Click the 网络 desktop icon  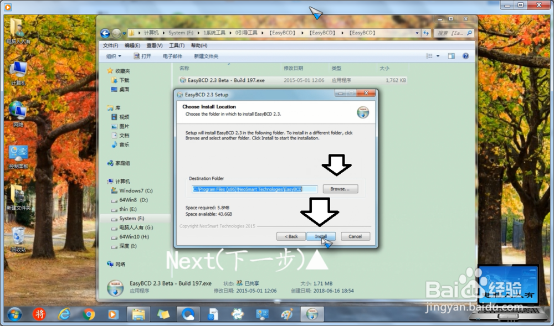[18, 115]
